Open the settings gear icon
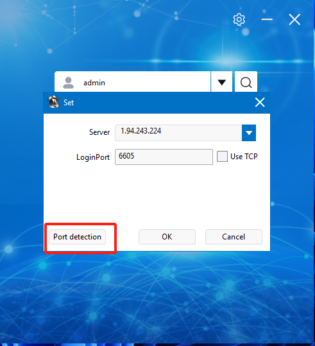The height and width of the screenshot is (346, 315). point(239,20)
